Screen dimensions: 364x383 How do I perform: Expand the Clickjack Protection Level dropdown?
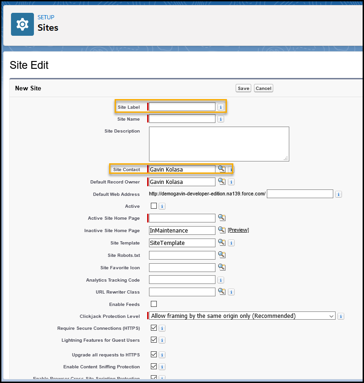pyautogui.click(x=242, y=316)
